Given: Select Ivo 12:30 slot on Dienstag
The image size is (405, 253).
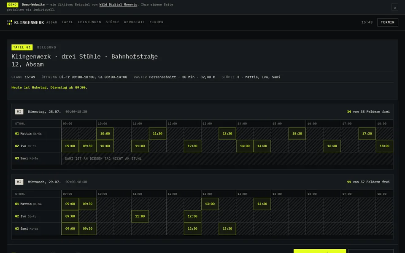Looking at the screenshot, I should tap(192, 146).
